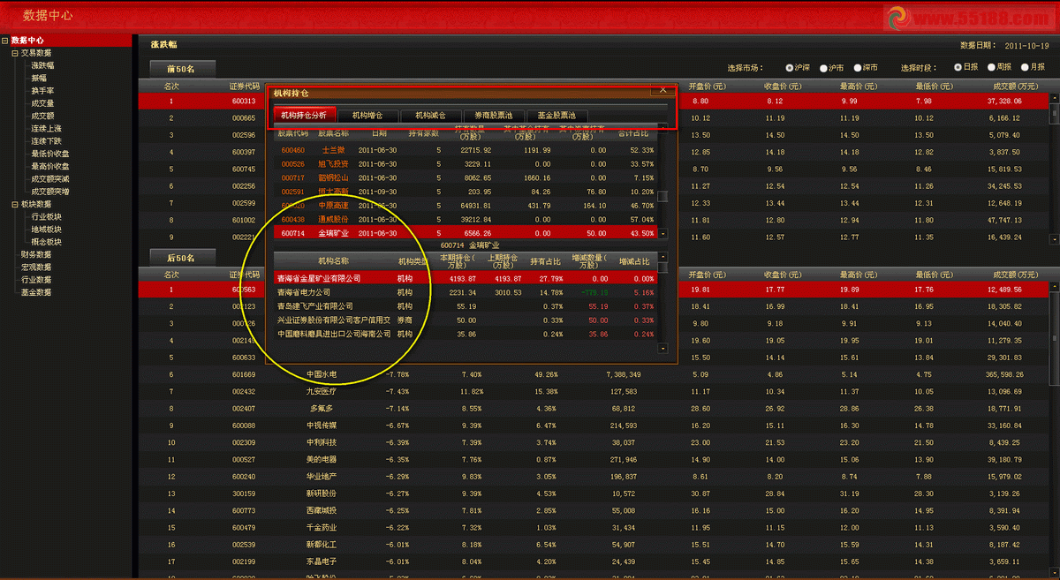
Task: Click security code 600313 in top table
Action: (x=243, y=102)
